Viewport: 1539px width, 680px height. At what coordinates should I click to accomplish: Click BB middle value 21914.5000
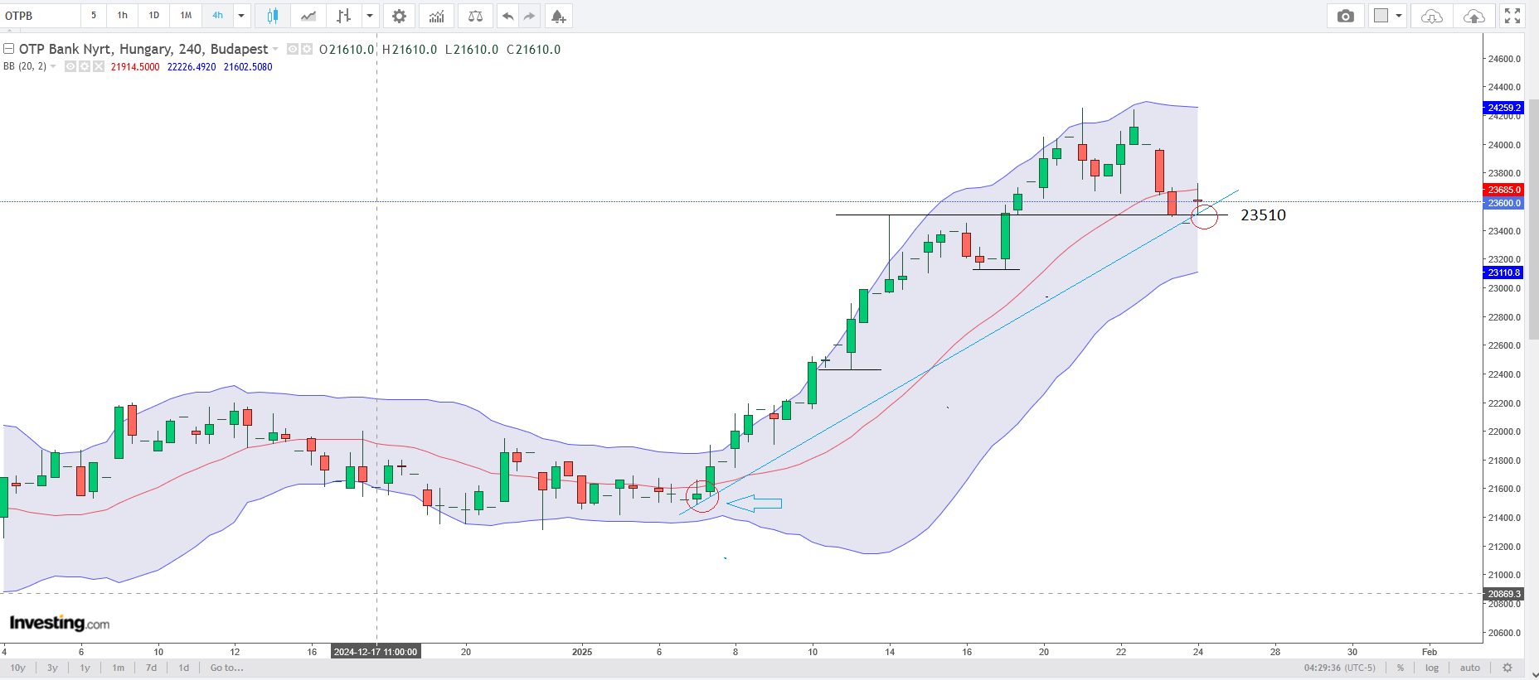pyautogui.click(x=135, y=67)
